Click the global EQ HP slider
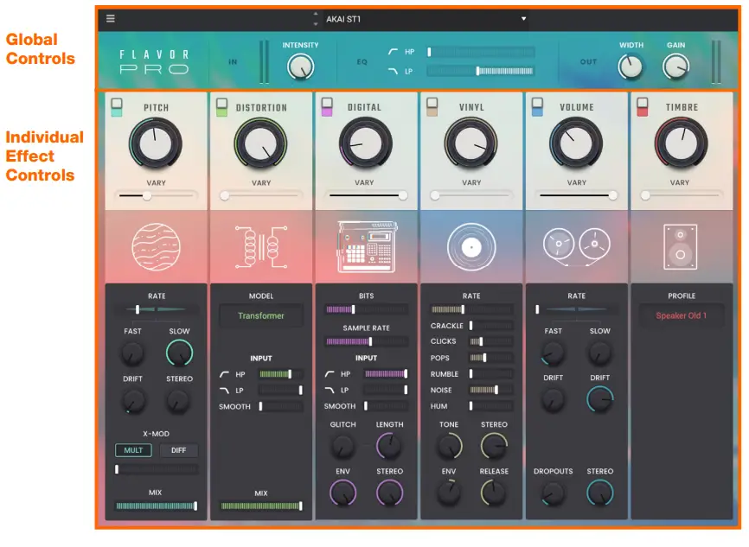749x547 pixels. point(481,52)
